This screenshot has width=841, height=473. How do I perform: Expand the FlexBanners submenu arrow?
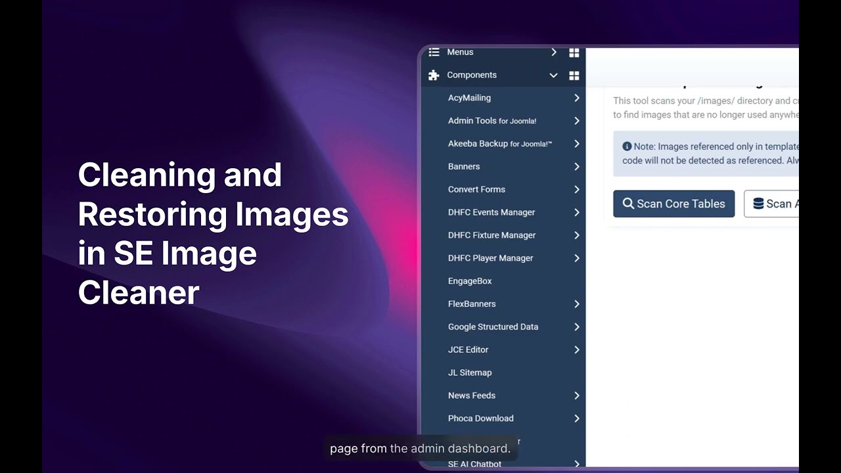(x=576, y=304)
